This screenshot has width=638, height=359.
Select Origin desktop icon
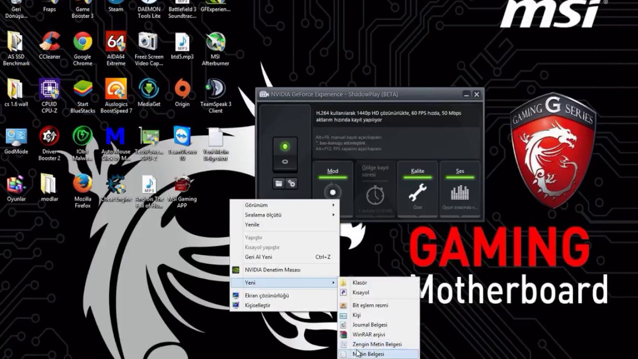coord(182,93)
